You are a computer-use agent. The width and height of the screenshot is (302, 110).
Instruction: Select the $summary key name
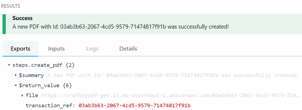pyautogui.click(x=31, y=75)
